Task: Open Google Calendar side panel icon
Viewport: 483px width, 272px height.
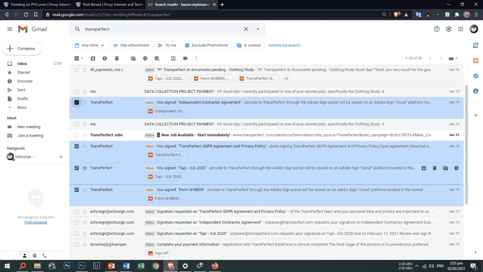Action: click(476, 45)
